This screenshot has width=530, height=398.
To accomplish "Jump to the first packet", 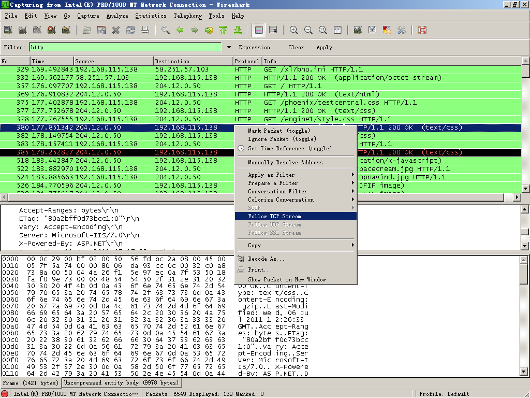I will coord(224,30).
